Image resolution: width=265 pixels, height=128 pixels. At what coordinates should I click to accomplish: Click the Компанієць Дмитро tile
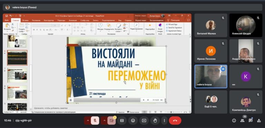pyautogui.click(x=246, y=102)
